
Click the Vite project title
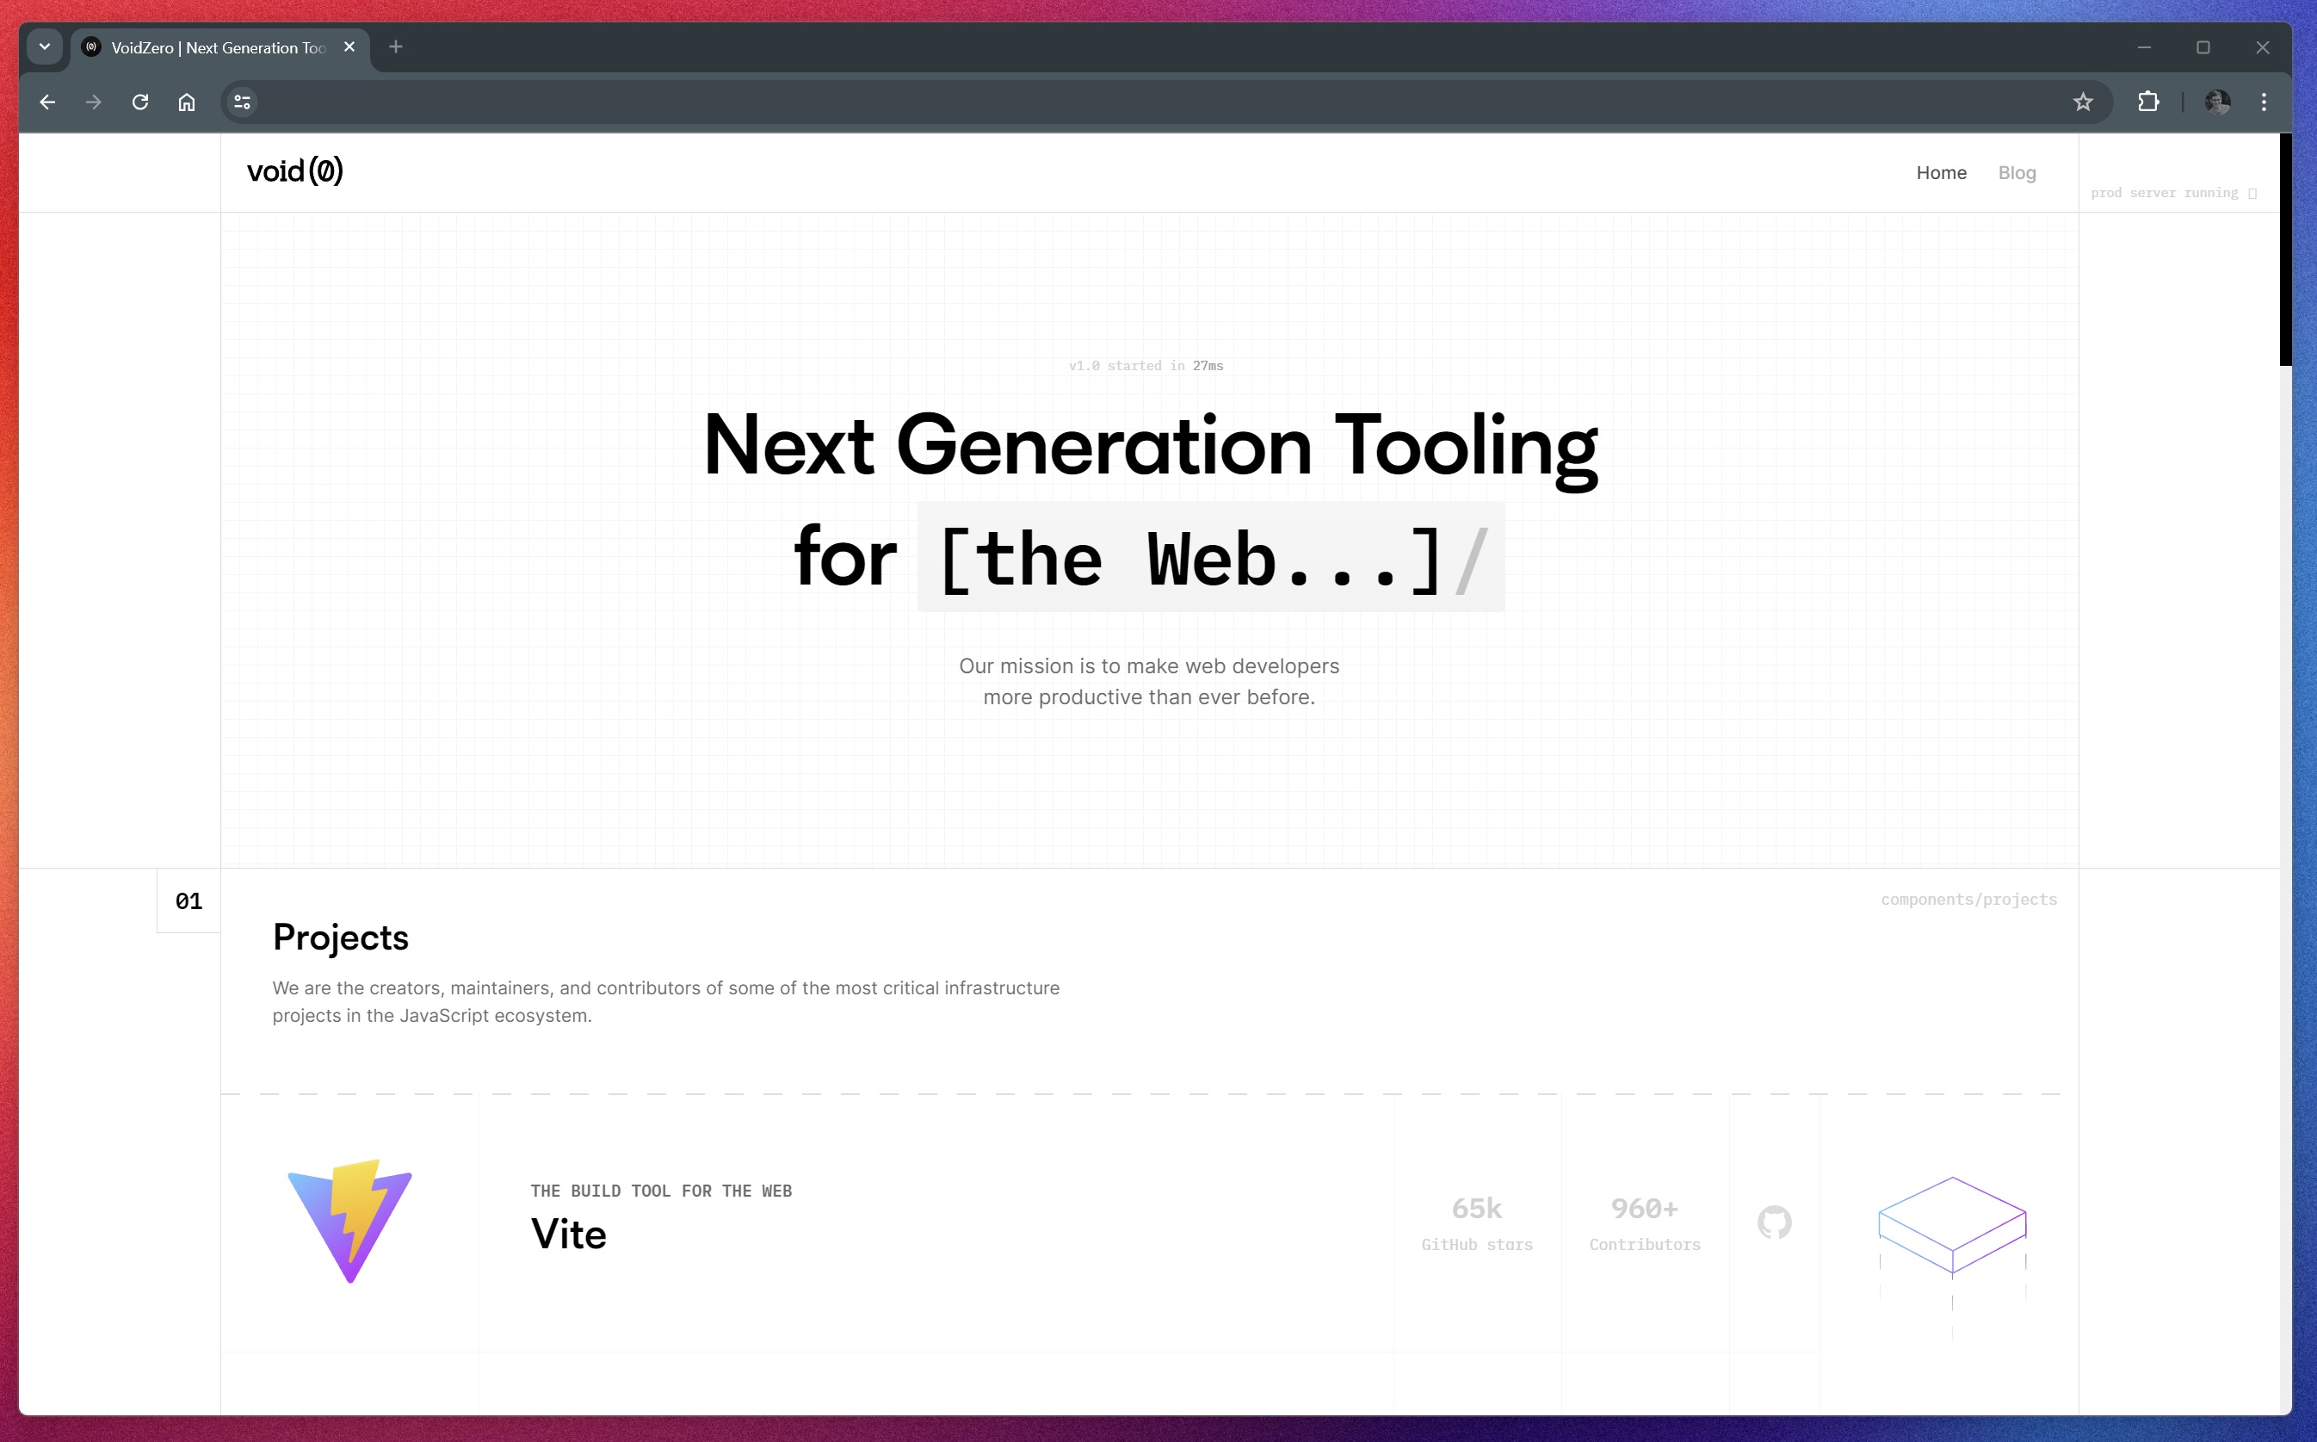[568, 1234]
